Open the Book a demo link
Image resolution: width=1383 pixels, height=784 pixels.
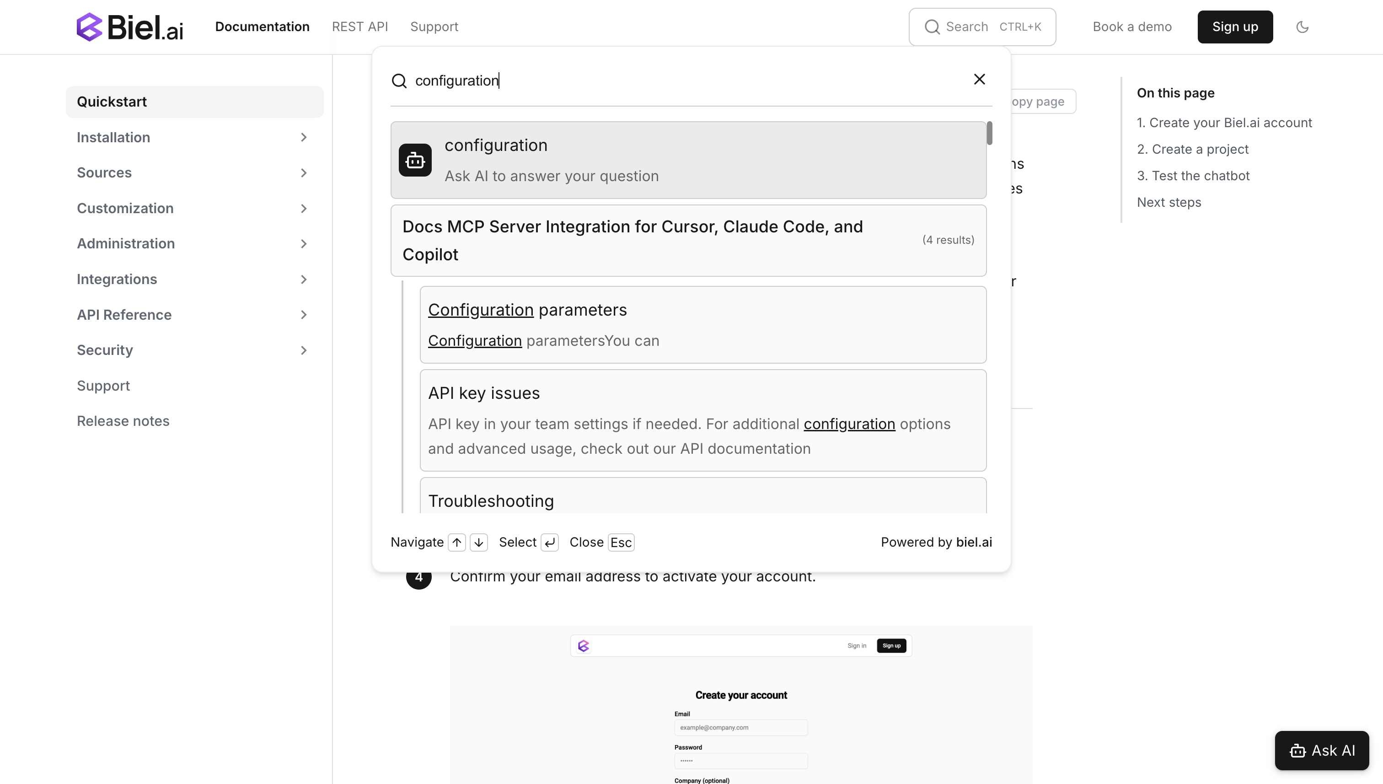[1131, 27]
